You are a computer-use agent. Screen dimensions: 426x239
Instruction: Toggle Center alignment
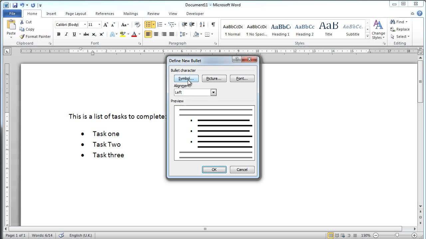tap(156, 34)
